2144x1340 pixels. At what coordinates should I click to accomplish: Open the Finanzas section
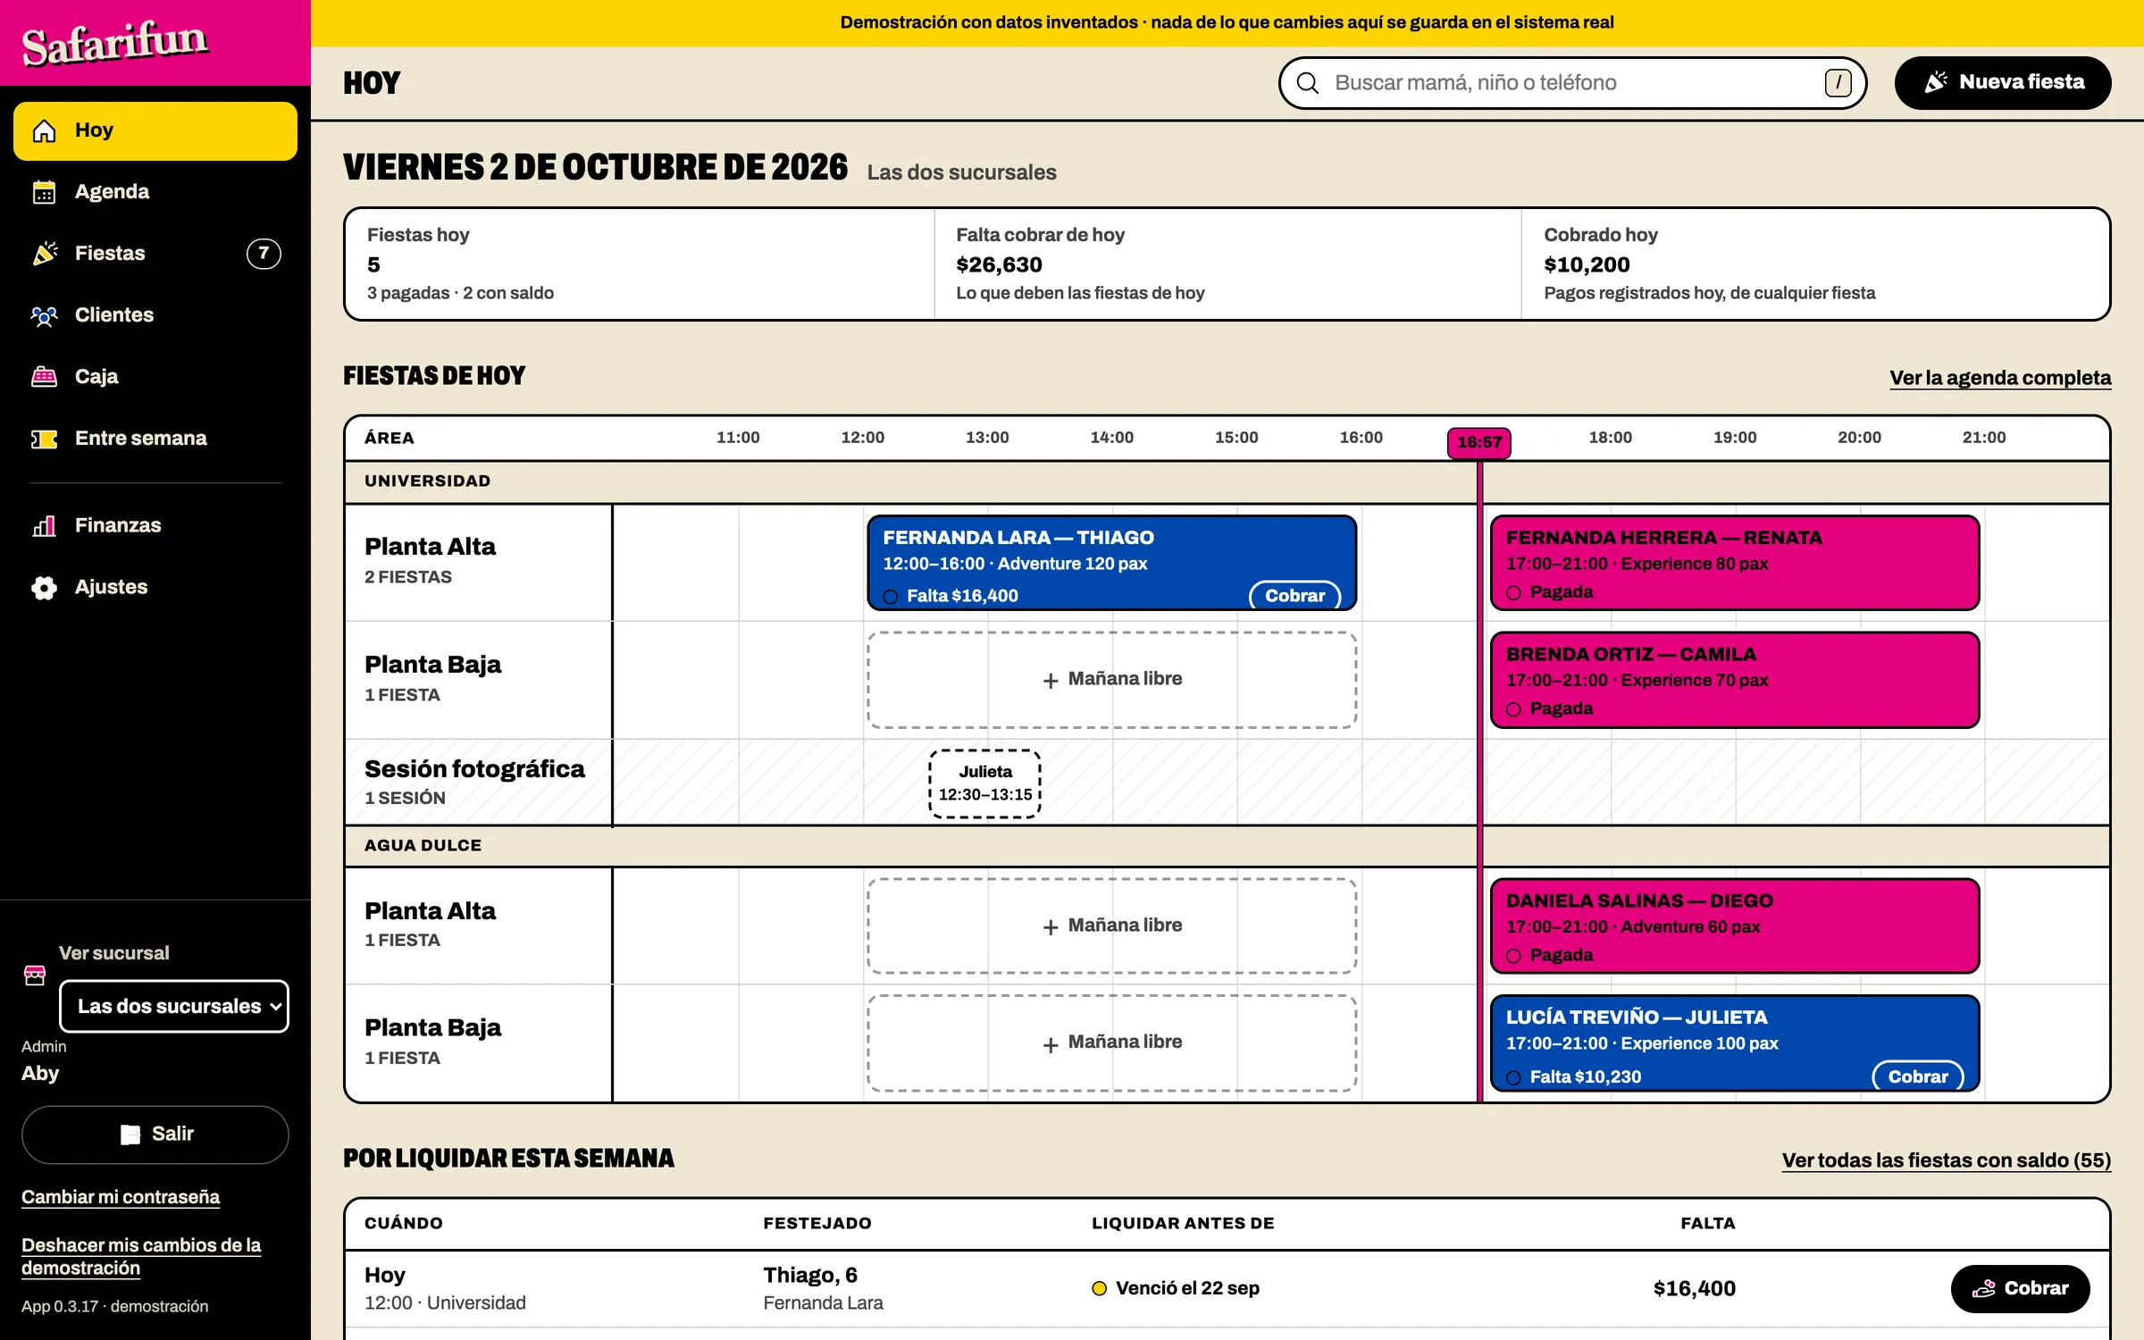[x=155, y=526]
